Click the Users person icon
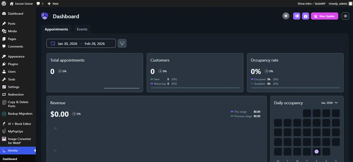The image size is (353, 162). (x=4, y=72)
